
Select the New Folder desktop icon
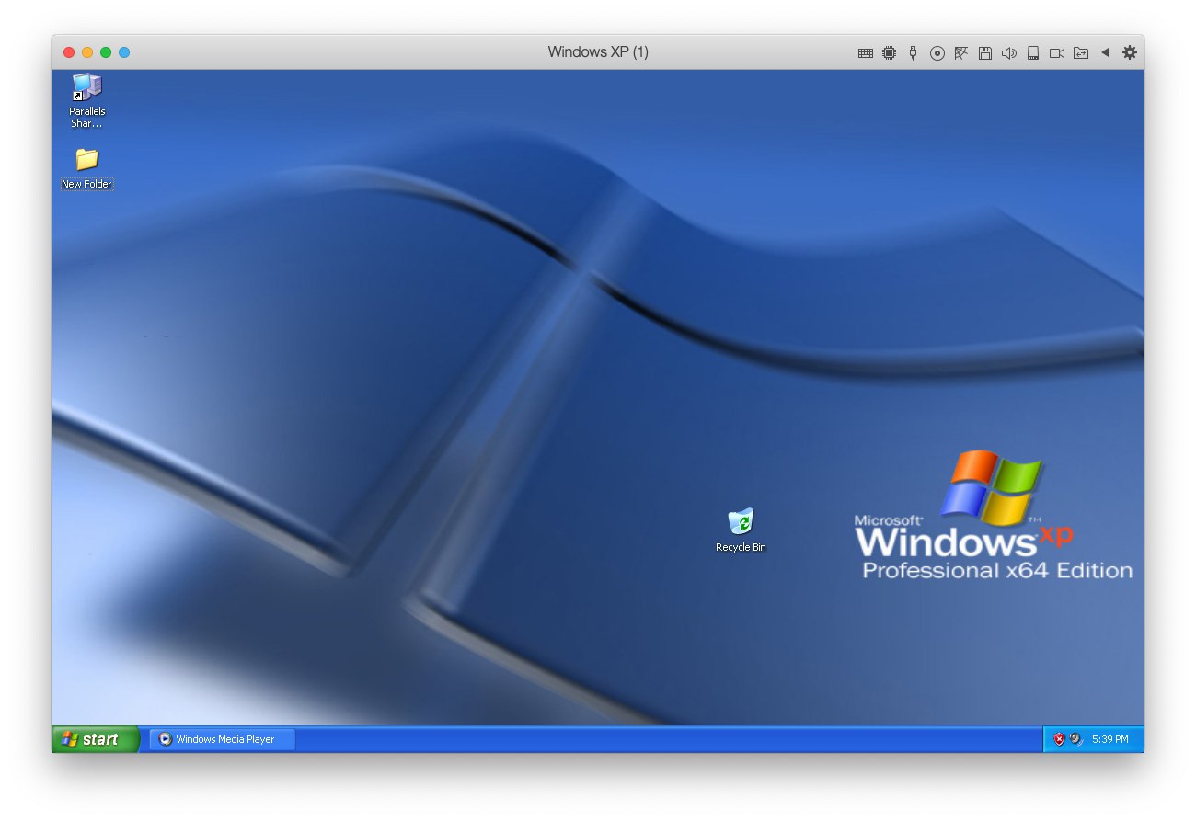pyautogui.click(x=86, y=168)
